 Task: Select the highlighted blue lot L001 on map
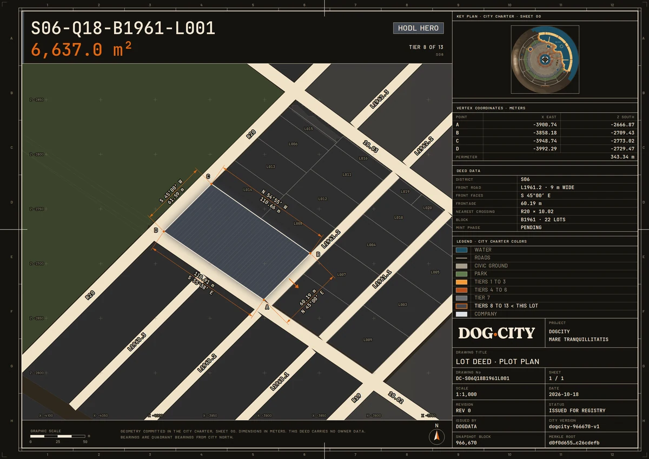pyautogui.click(x=237, y=242)
